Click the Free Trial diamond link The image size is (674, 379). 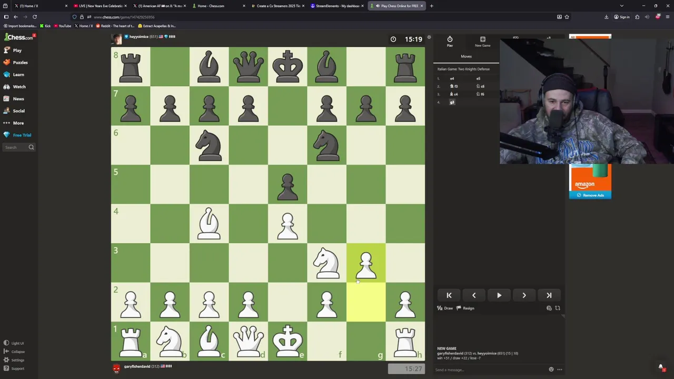(x=17, y=135)
